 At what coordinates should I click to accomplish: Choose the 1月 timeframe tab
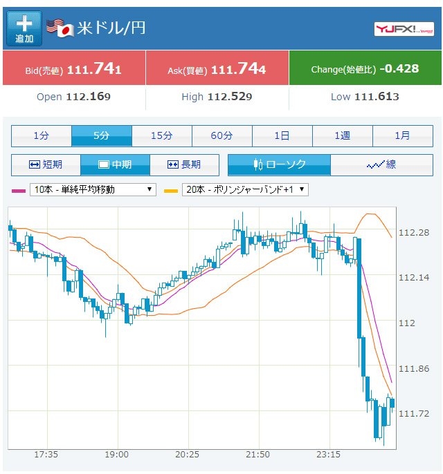coord(403,136)
